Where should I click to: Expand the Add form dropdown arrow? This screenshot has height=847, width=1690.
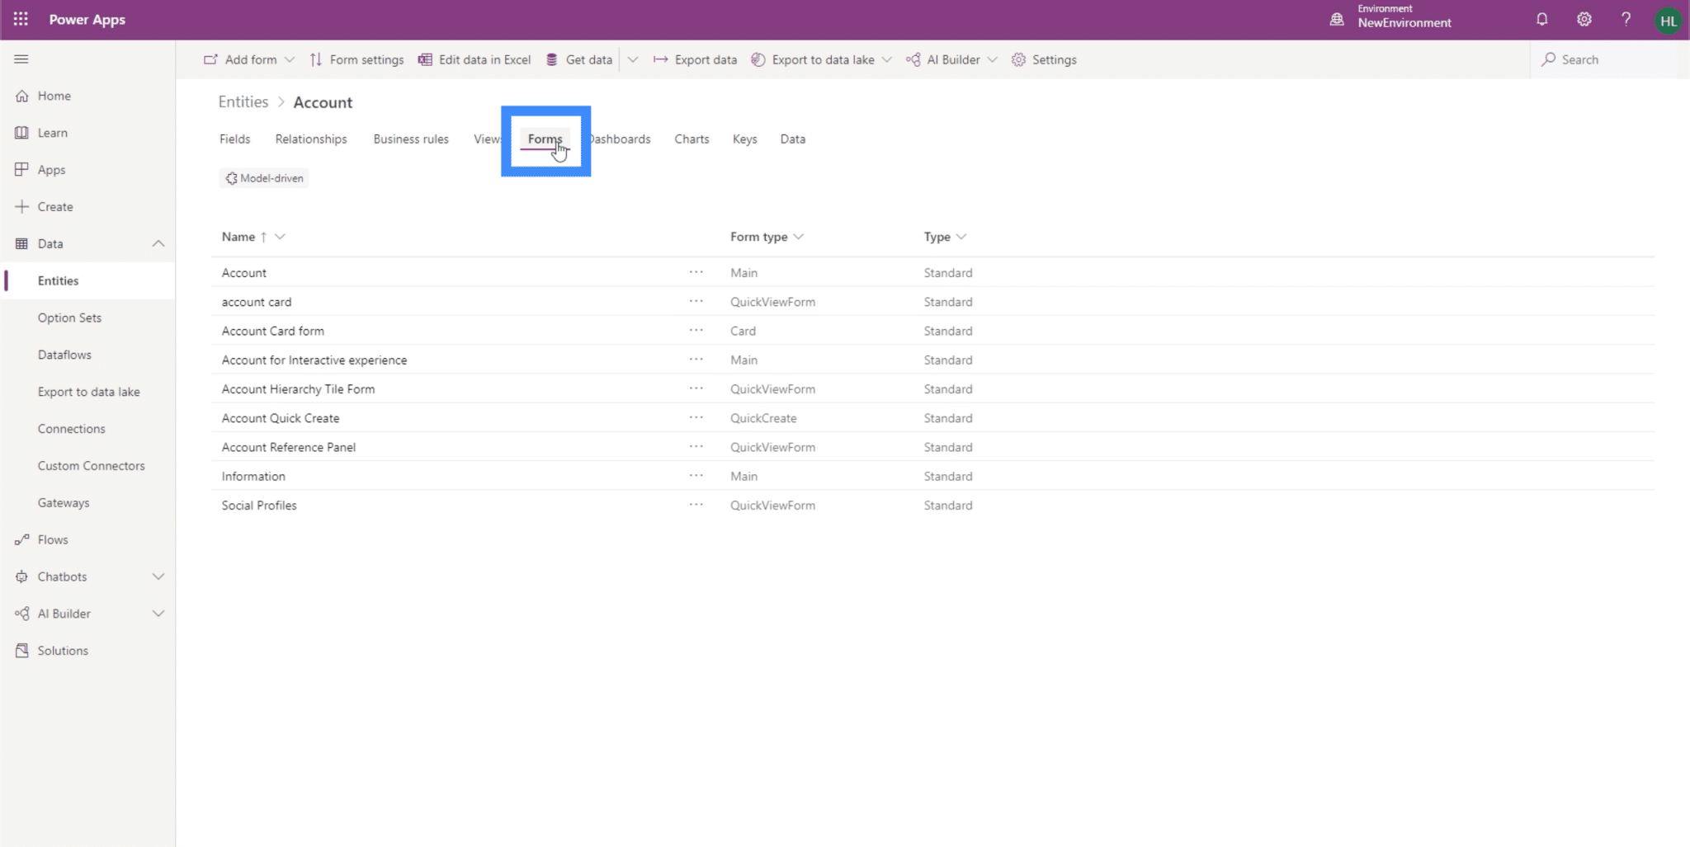(x=289, y=59)
